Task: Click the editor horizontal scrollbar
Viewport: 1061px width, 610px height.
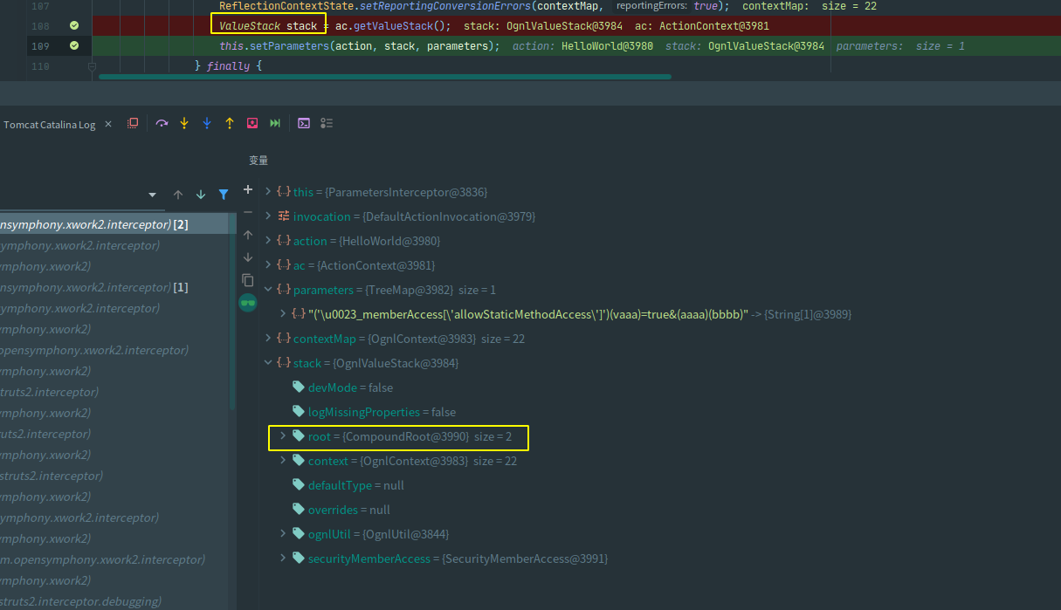Action: click(384, 77)
